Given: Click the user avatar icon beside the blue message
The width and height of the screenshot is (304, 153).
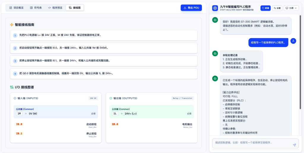Looking at the screenshot, I should (x=293, y=41).
